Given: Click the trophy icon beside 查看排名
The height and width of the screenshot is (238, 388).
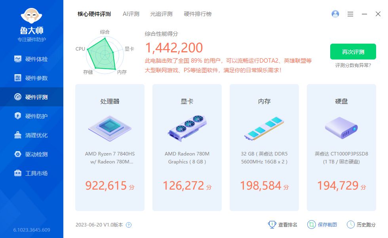Looking at the screenshot, I should [x=272, y=225].
